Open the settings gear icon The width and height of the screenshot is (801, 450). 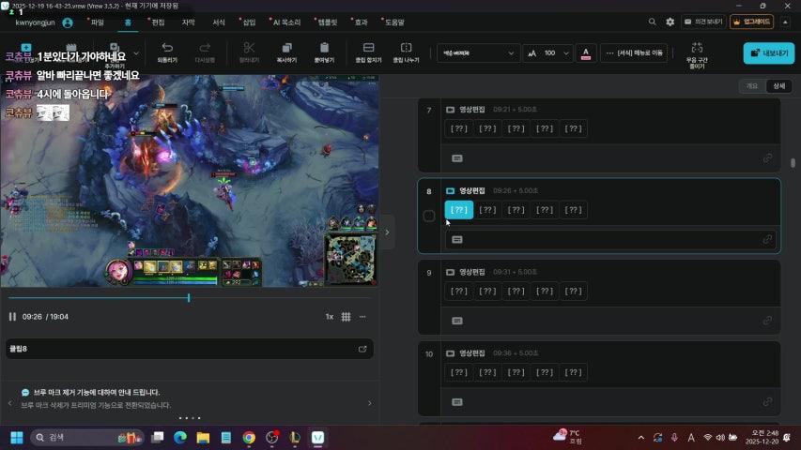point(670,22)
